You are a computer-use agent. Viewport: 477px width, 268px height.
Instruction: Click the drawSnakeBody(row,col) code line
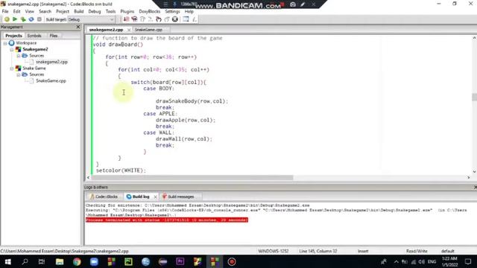[192, 101]
